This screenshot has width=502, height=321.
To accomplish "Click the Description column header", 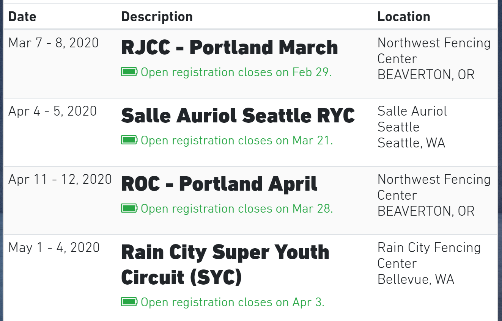I will click(x=157, y=17).
